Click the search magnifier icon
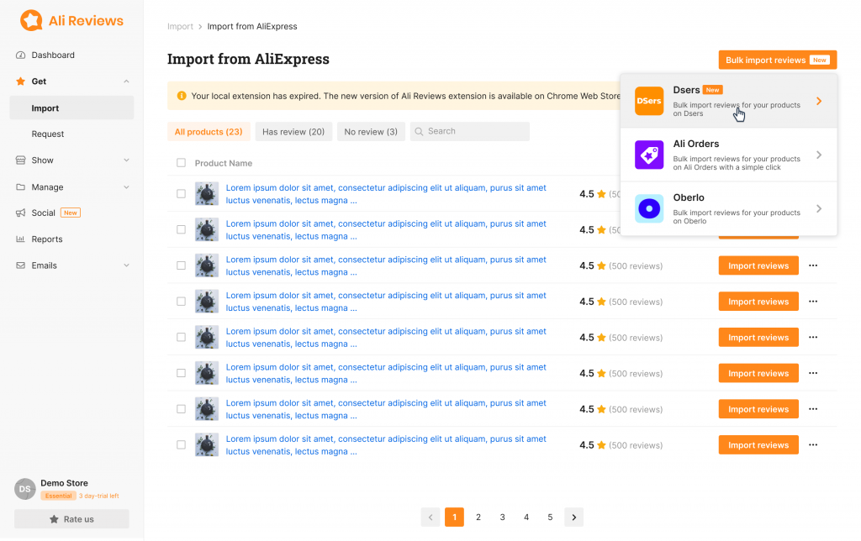Screen dimensions: 861x541 coord(419,132)
